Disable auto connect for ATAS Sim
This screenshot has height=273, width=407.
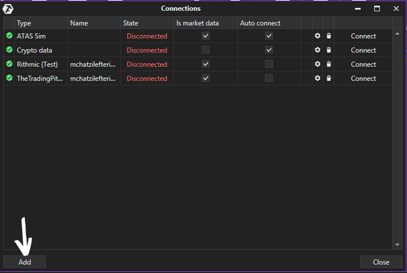tap(269, 36)
